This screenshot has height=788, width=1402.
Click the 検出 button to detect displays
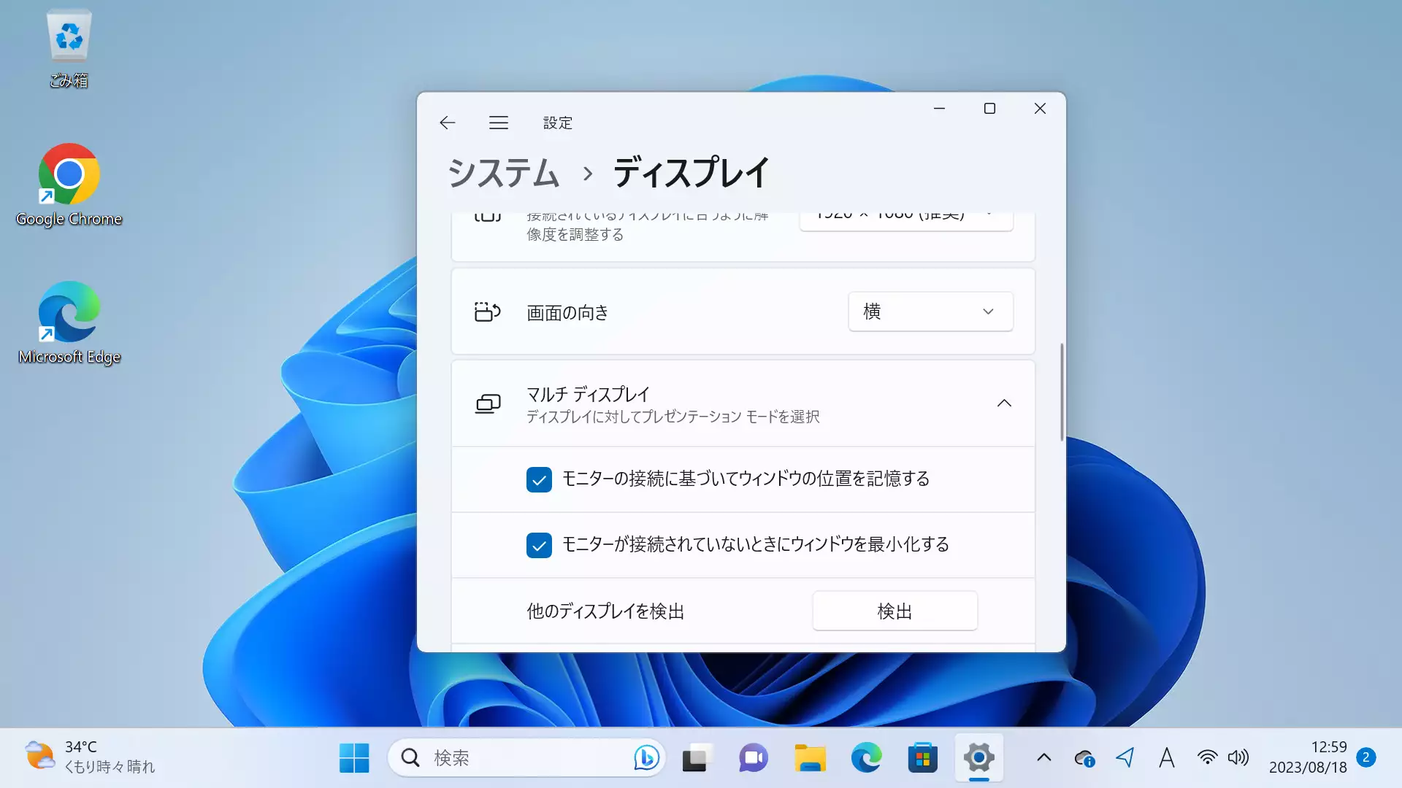tap(894, 610)
